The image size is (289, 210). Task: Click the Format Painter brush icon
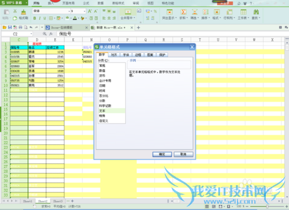[x=24, y=12]
